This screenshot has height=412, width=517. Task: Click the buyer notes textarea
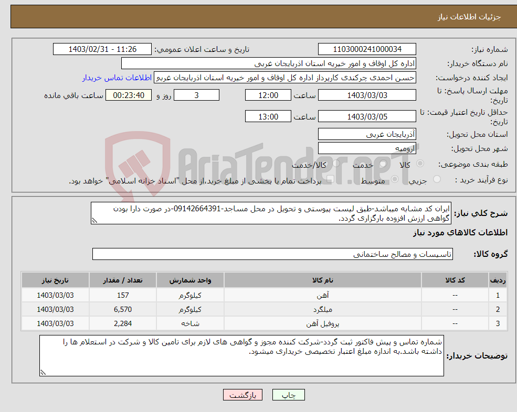241,356
